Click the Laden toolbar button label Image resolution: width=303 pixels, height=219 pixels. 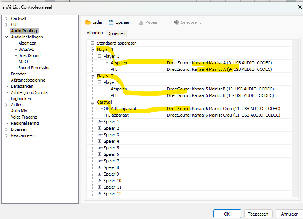pos(98,22)
